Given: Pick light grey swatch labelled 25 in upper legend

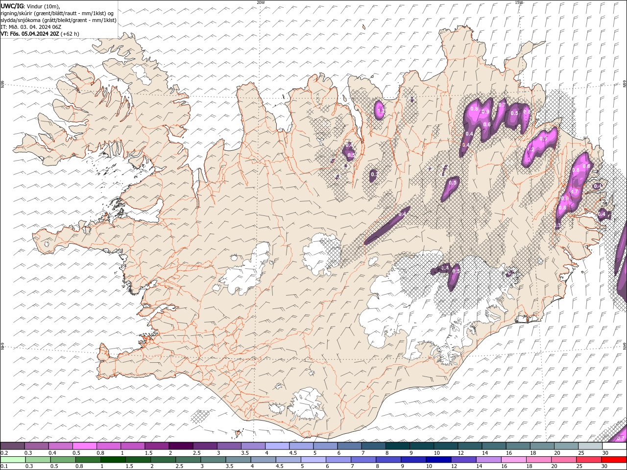Looking at the screenshot, I should (590, 446).
